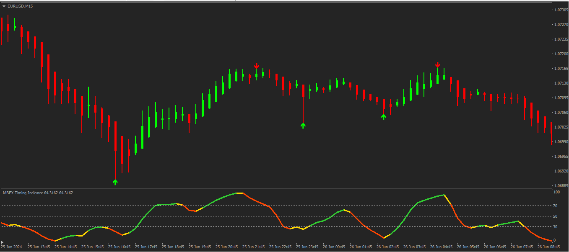Click the 70 level label on the indicator scale
The image size is (569, 252).
[556, 206]
